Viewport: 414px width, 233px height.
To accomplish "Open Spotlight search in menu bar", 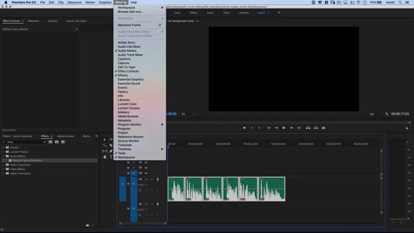I will (400, 3).
